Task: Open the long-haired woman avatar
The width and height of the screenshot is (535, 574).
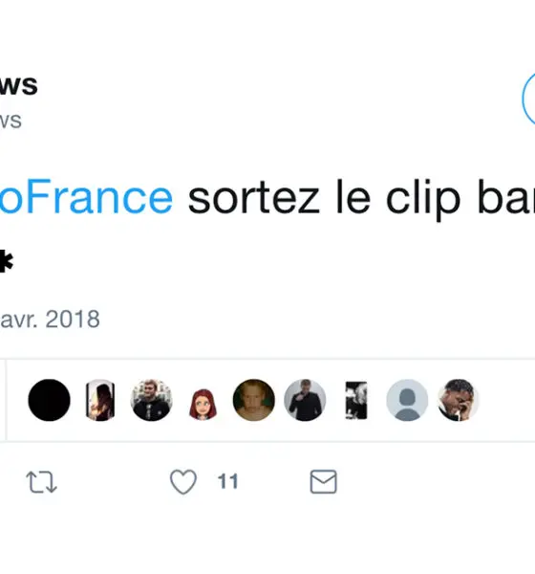Action: pyautogui.click(x=100, y=400)
